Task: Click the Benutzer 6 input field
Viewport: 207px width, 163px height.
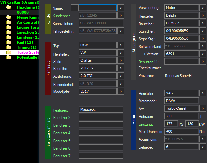Action: click(x=101, y=148)
